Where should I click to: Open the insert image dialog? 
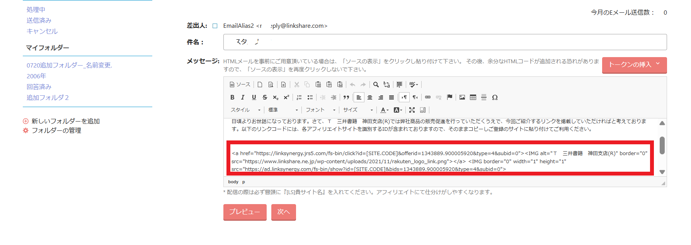coord(462,97)
